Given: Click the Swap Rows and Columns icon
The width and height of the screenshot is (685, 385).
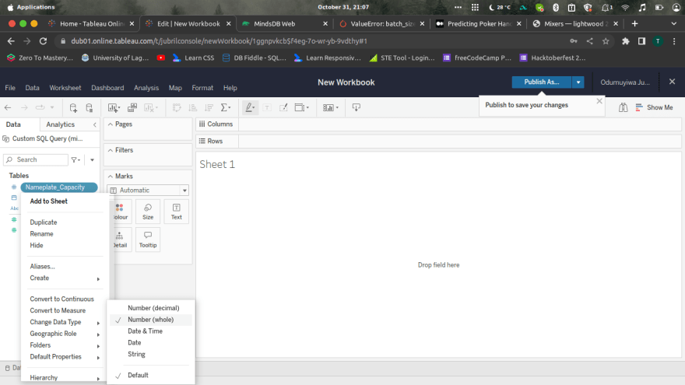Looking at the screenshot, I should [177, 107].
